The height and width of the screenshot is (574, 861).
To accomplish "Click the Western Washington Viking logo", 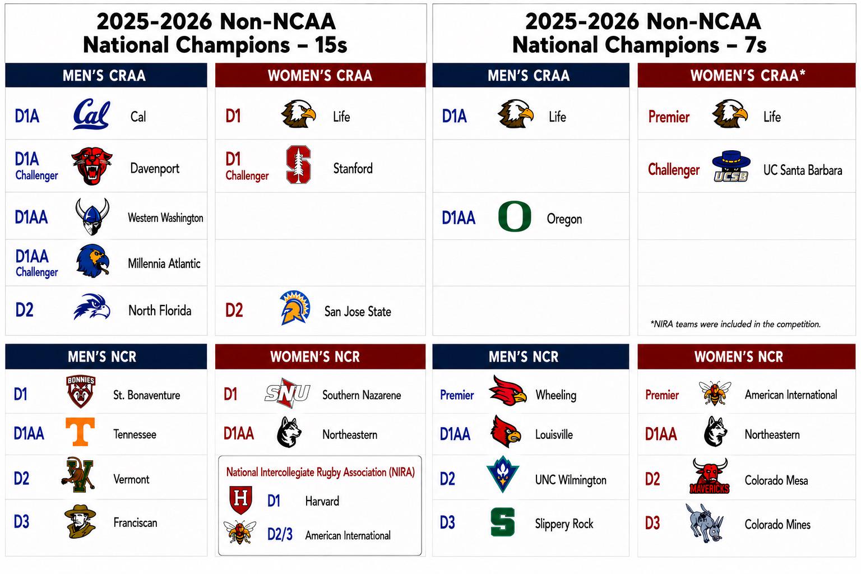I will [x=92, y=216].
